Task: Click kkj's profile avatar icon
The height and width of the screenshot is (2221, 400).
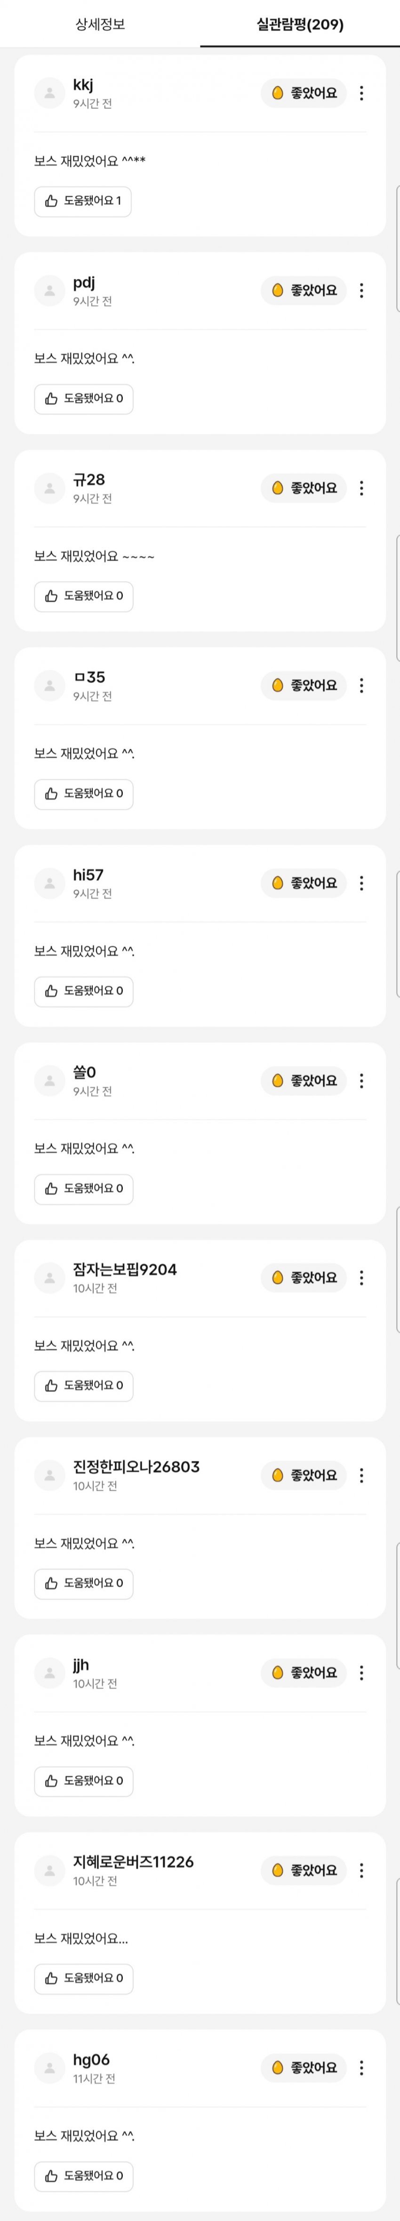Action: [x=50, y=93]
